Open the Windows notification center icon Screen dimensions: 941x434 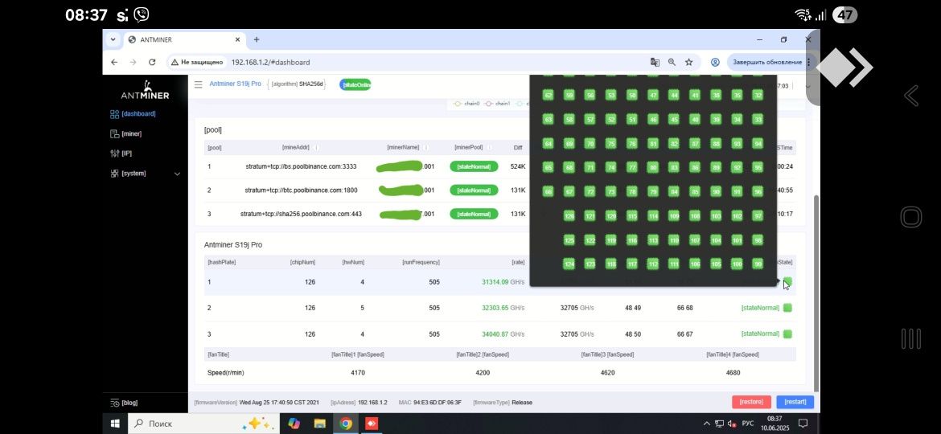point(803,424)
